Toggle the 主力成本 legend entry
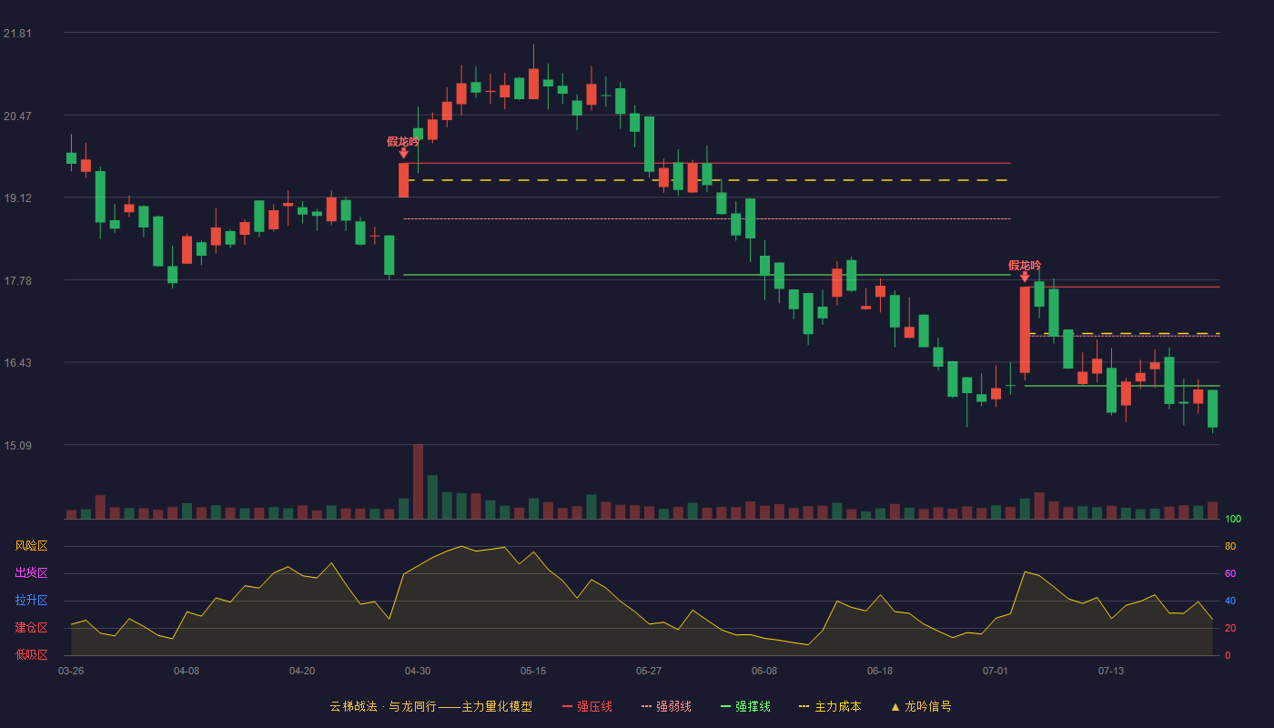This screenshot has height=728, width=1274. pyautogui.click(x=830, y=706)
